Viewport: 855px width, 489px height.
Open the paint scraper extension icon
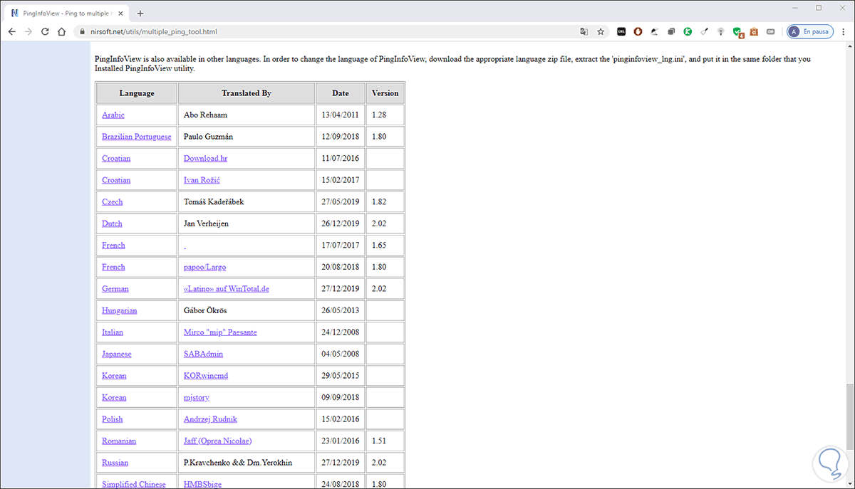(704, 31)
